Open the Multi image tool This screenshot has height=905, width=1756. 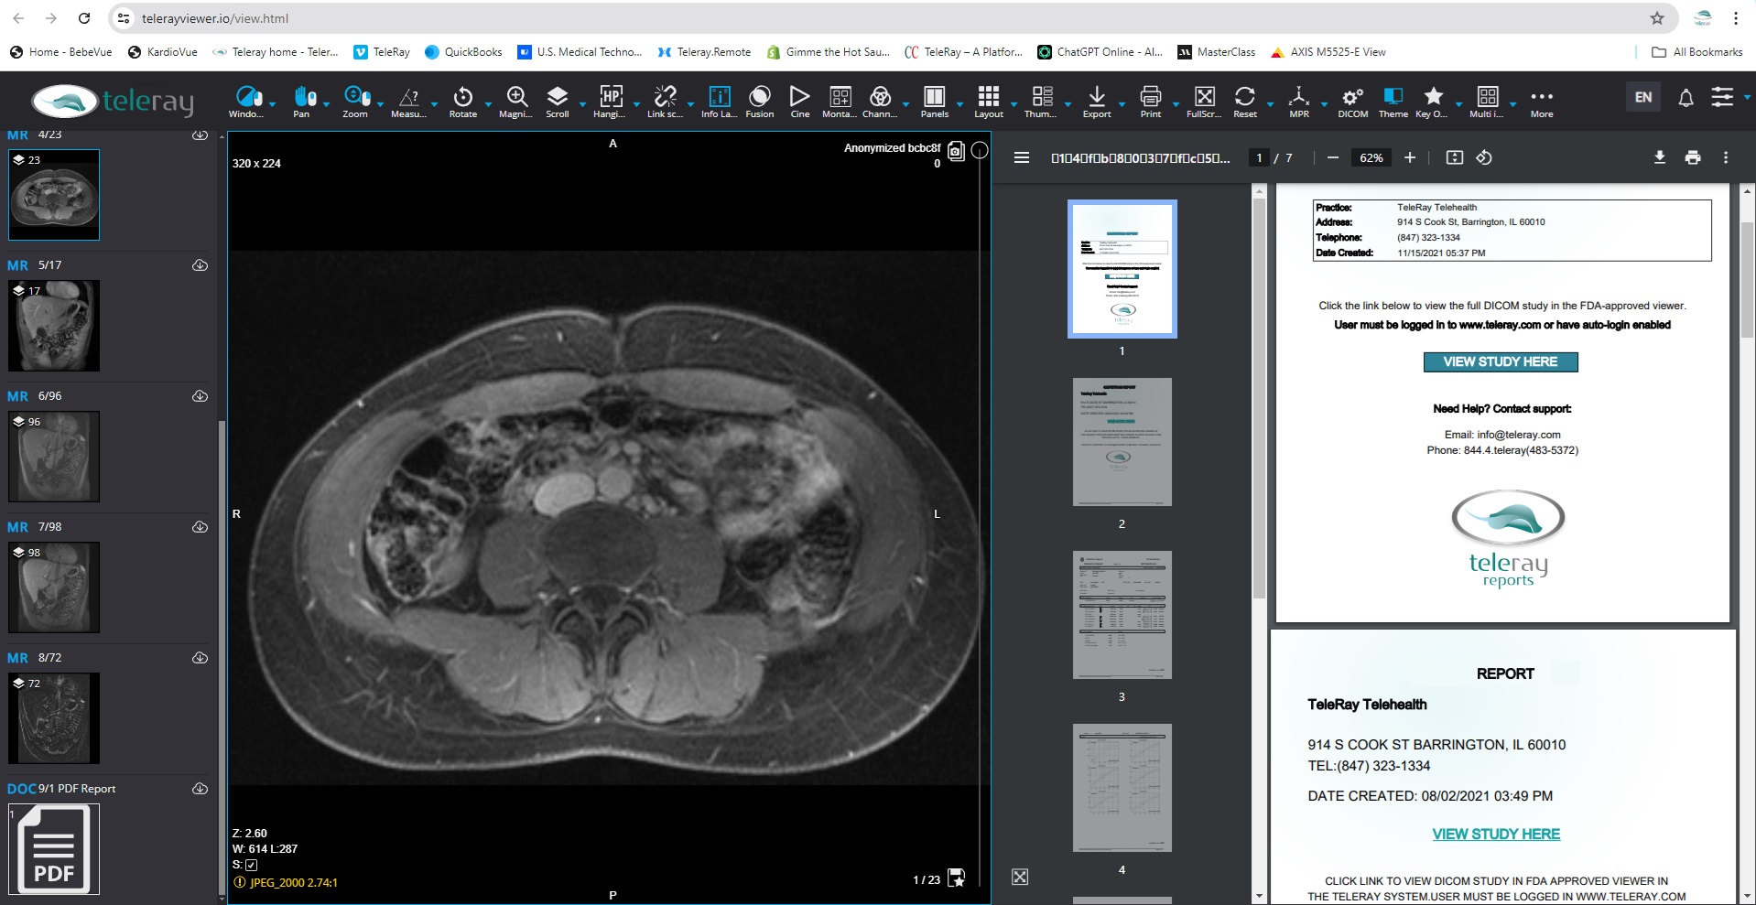click(x=1488, y=101)
